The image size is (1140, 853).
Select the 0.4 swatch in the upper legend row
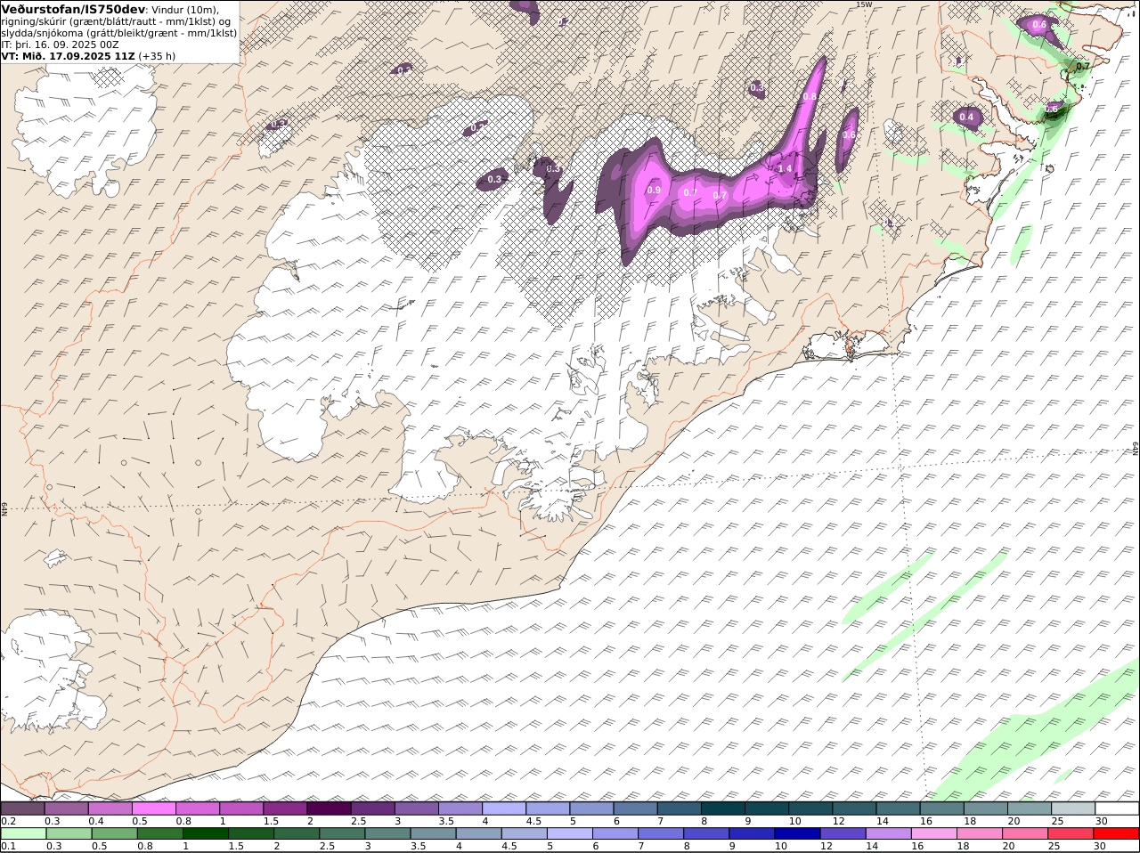(x=110, y=808)
